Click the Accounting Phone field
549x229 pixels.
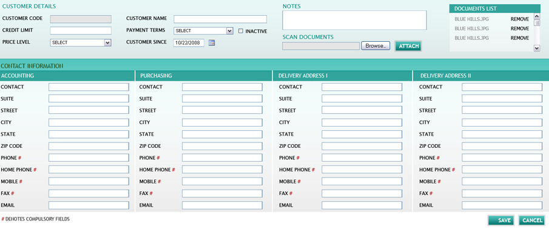[89, 158]
